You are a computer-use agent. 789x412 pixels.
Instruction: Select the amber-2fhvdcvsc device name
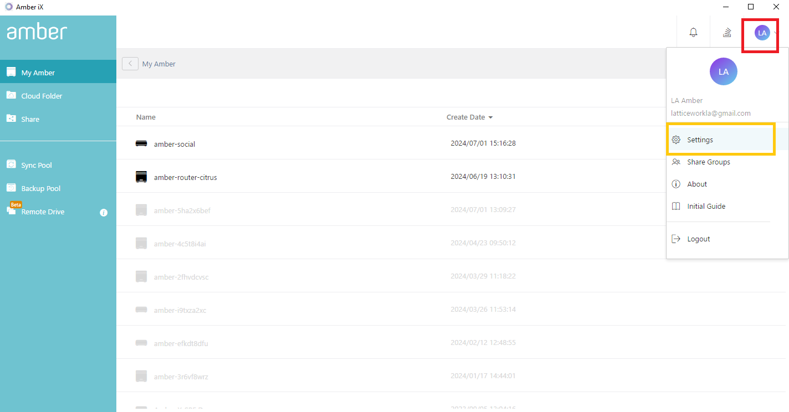(x=181, y=277)
